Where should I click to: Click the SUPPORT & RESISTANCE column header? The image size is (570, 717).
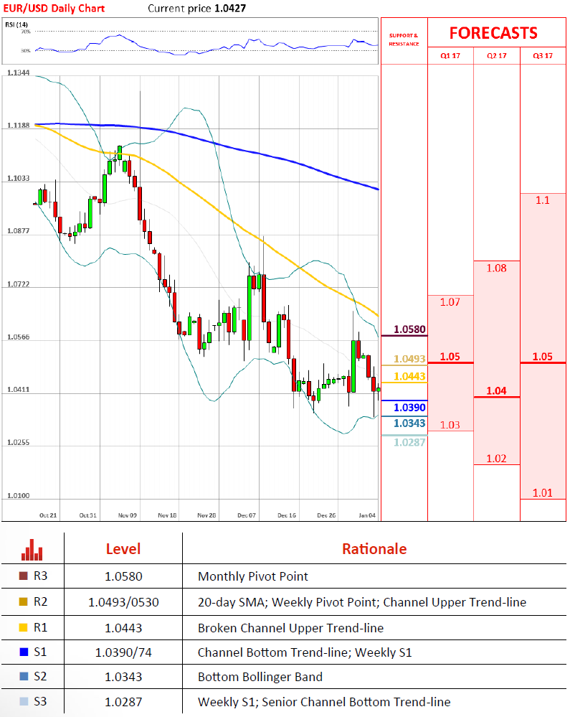[404, 39]
